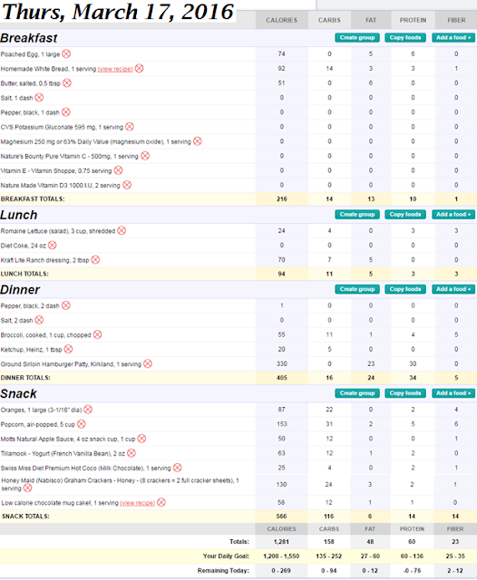The height and width of the screenshot is (580, 477).
Task: Select the Dinner section heading
Action: pos(20,290)
